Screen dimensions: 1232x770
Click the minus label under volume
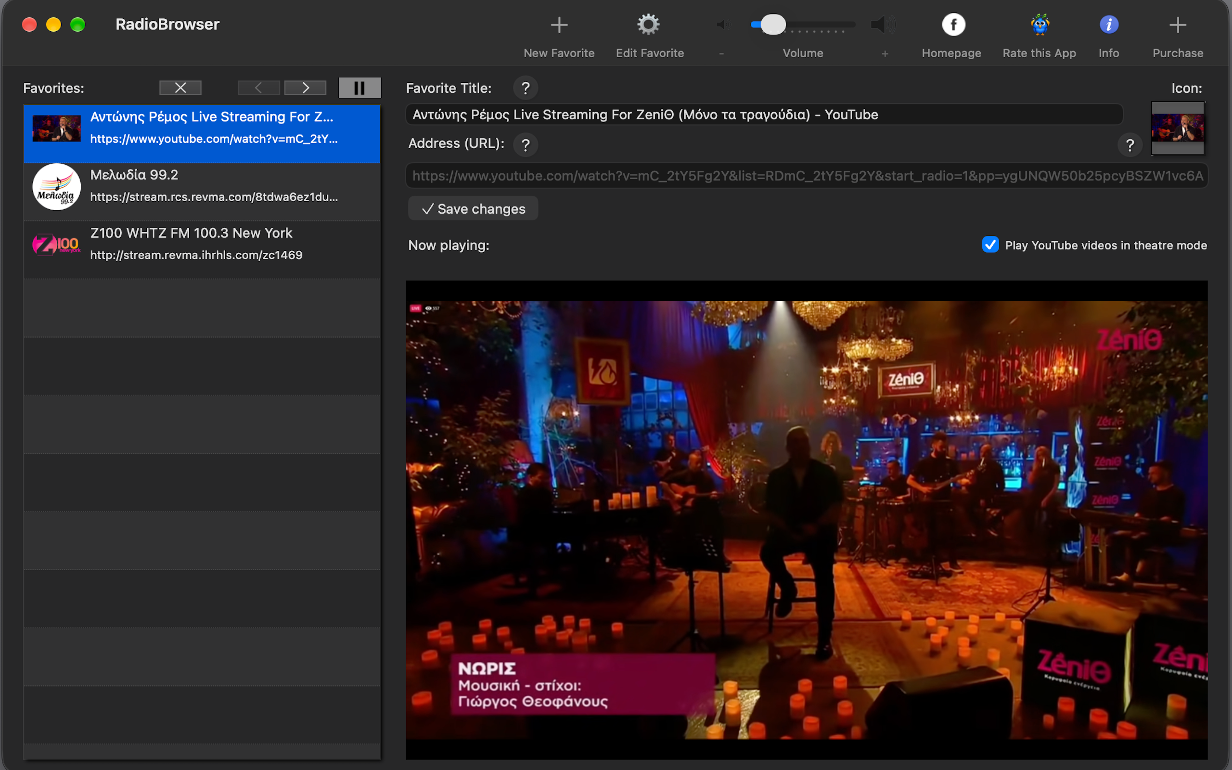(721, 53)
